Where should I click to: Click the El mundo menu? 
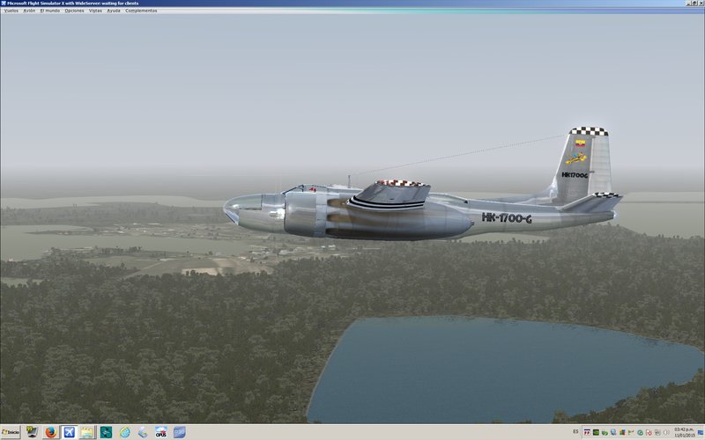50,11
